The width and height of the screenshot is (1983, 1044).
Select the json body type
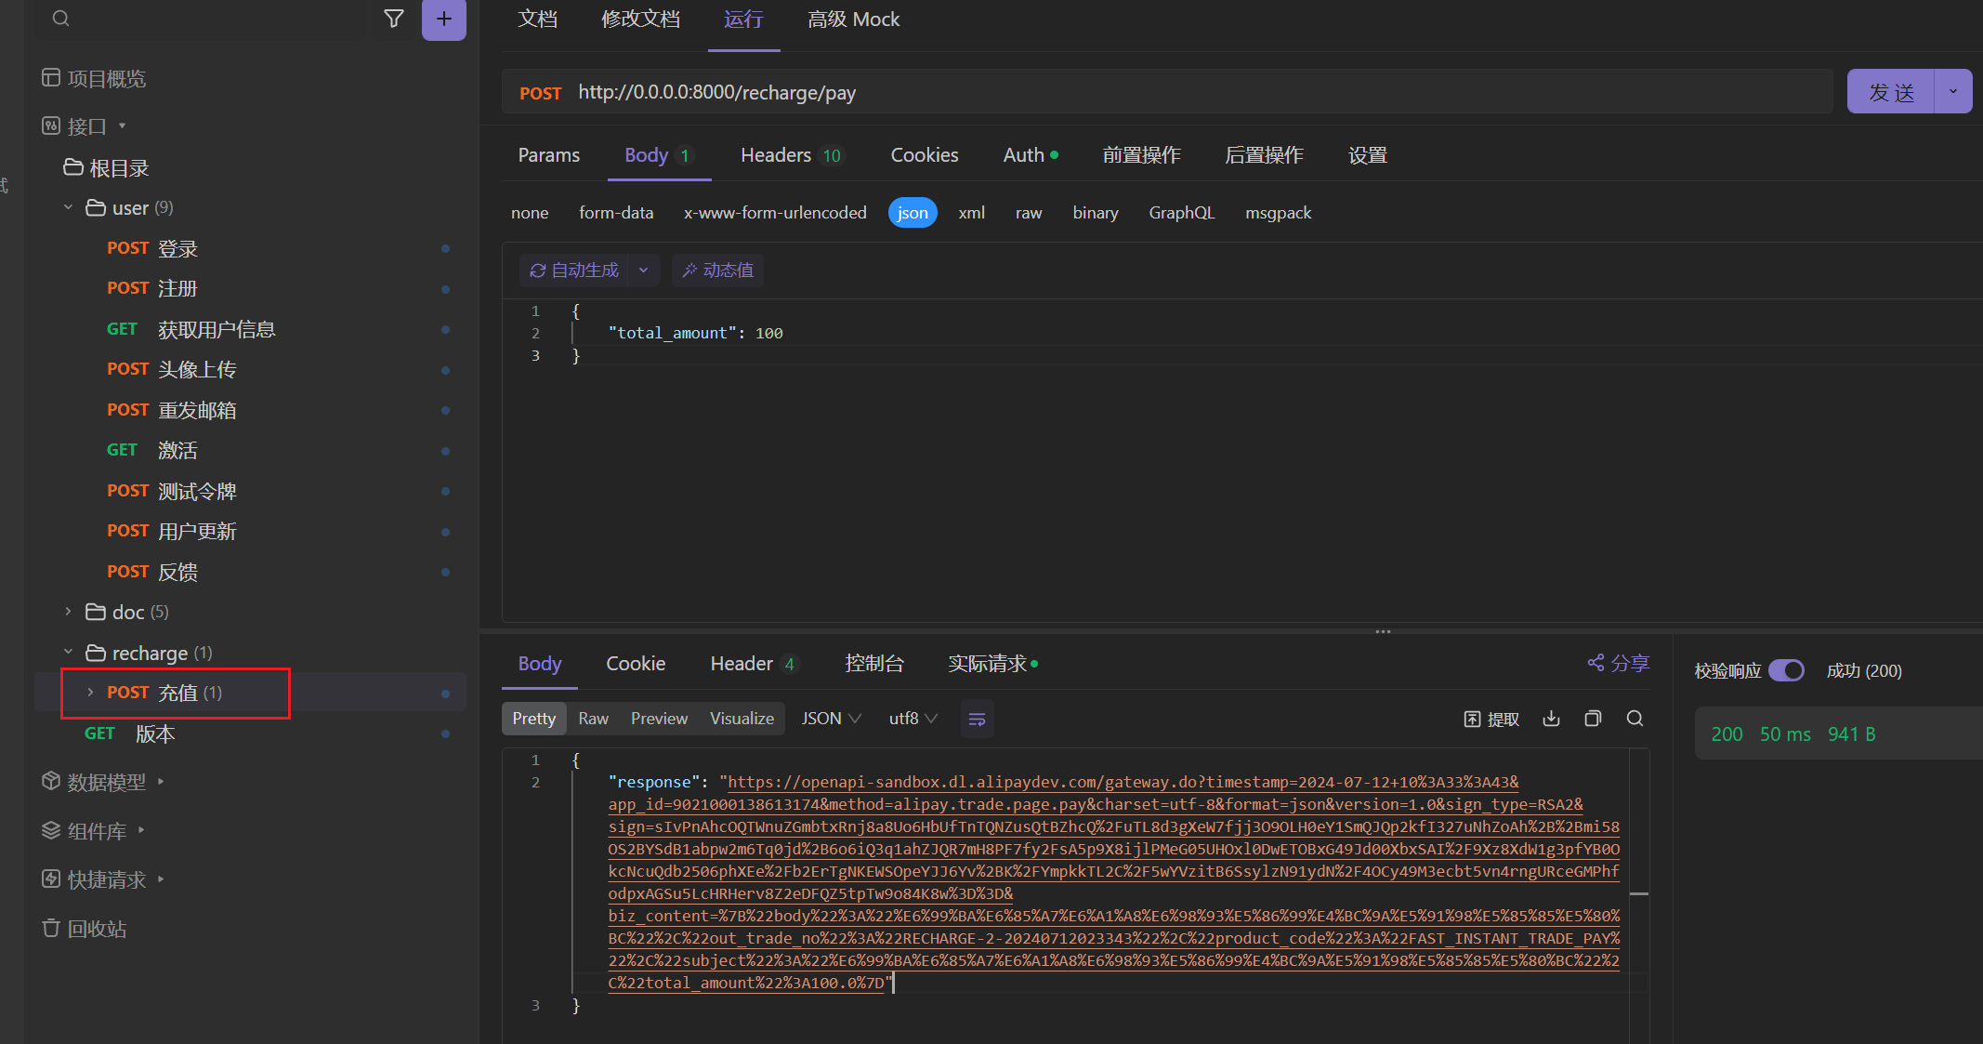click(x=913, y=213)
